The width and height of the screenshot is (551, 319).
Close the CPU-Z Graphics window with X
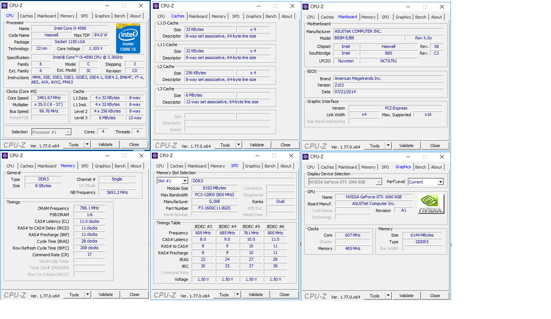[x=442, y=157]
